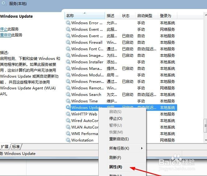Click 已启动 status of Windows Firewall row
207x176 pixels.
[x=128, y=43]
